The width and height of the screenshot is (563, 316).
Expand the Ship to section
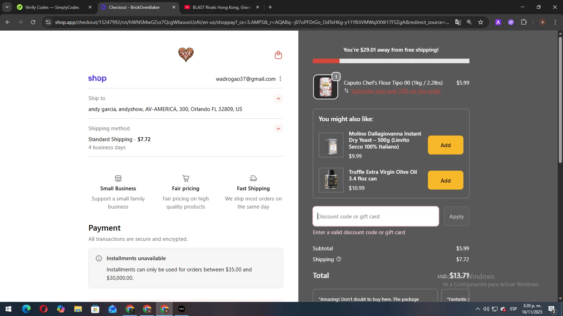[x=278, y=98]
